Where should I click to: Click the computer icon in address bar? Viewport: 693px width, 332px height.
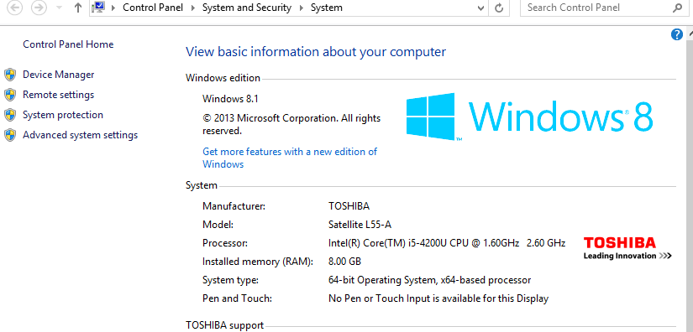click(x=99, y=8)
